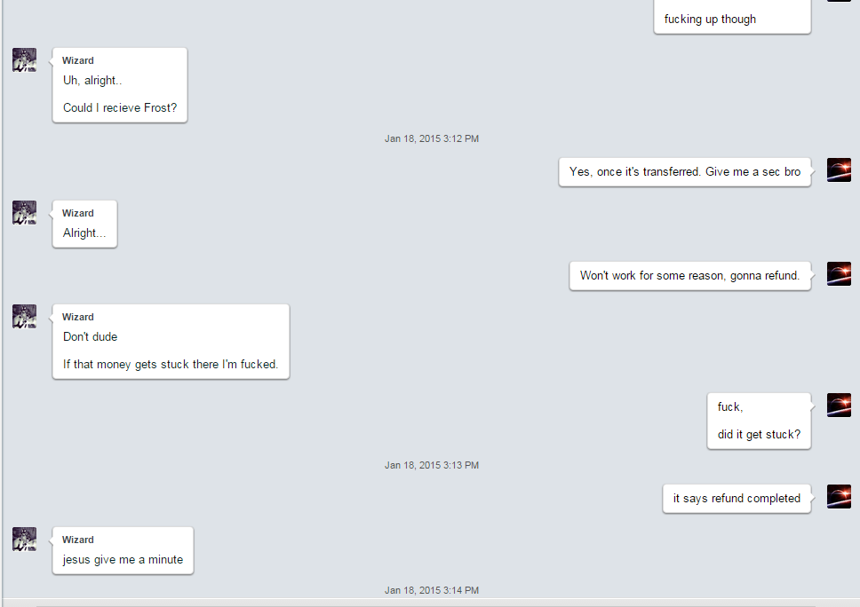Click Wizard's avatar by "jesus give me a minute"

click(25, 539)
